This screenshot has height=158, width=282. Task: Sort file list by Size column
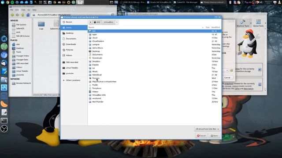click(x=208, y=27)
